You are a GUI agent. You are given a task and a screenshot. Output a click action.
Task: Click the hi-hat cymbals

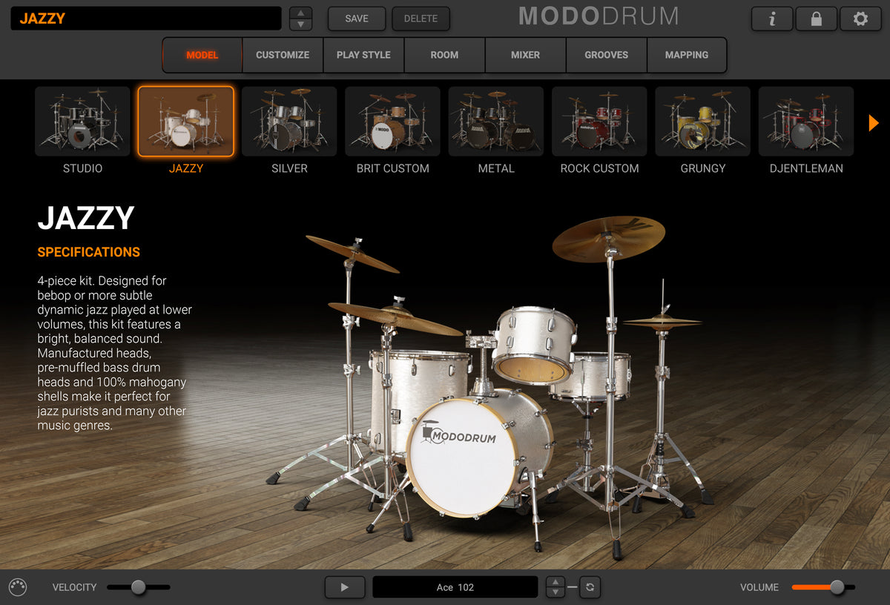[662, 321]
